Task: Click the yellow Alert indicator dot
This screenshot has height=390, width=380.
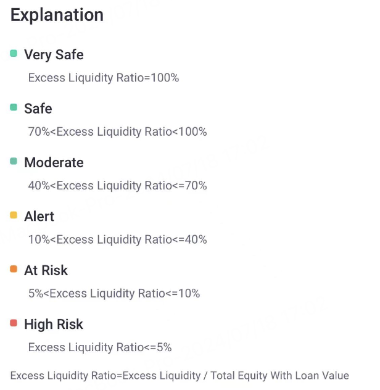Action: click(14, 215)
